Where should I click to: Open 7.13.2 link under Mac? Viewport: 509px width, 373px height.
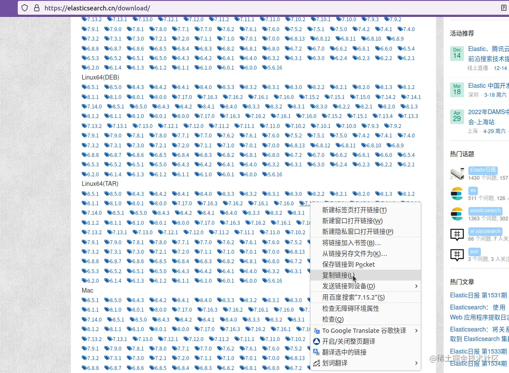tap(92, 339)
